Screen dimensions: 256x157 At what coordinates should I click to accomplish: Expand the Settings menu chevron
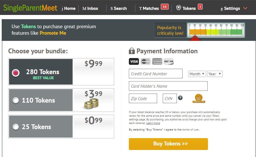coord(245,8)
